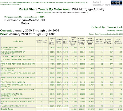123x111 pixels.
Task: Select 'Current: January 2009 Through July 2009'
Action: (30, 30)
